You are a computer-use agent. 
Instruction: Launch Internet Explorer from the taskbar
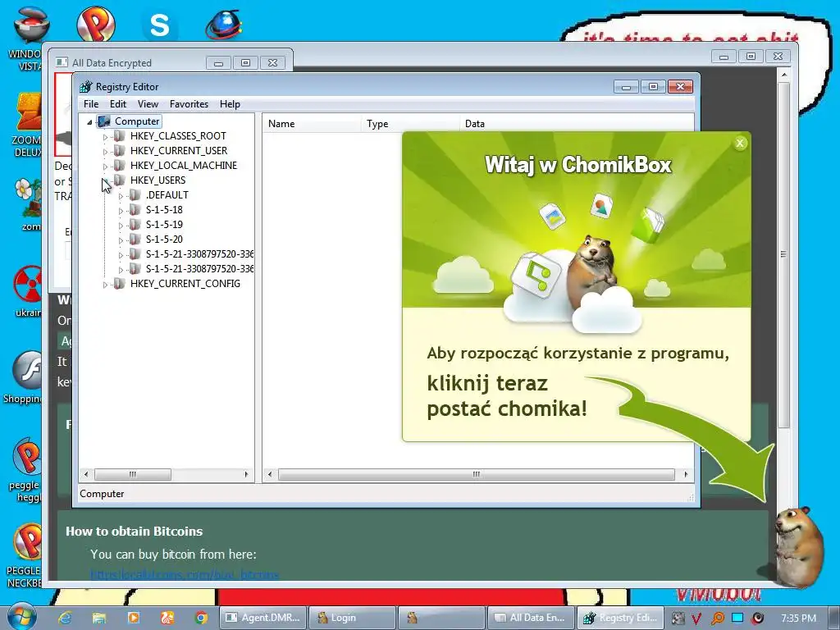click(x=64, y=618)
